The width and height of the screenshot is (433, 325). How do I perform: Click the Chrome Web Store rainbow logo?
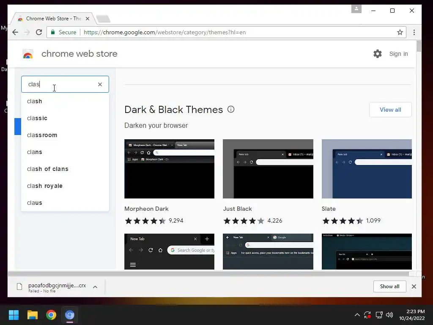[28, 54]
